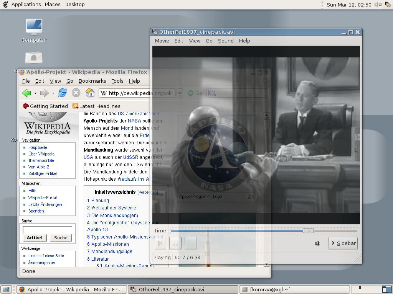This screenshot has width=393, height=294.
Task: Open the Movie menu in Totem
Action: pos(162,41)
